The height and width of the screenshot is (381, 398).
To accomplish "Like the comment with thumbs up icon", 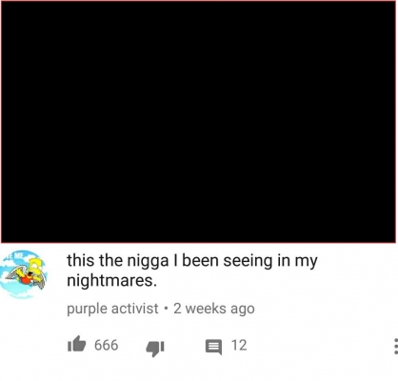I will coord(77,344).
